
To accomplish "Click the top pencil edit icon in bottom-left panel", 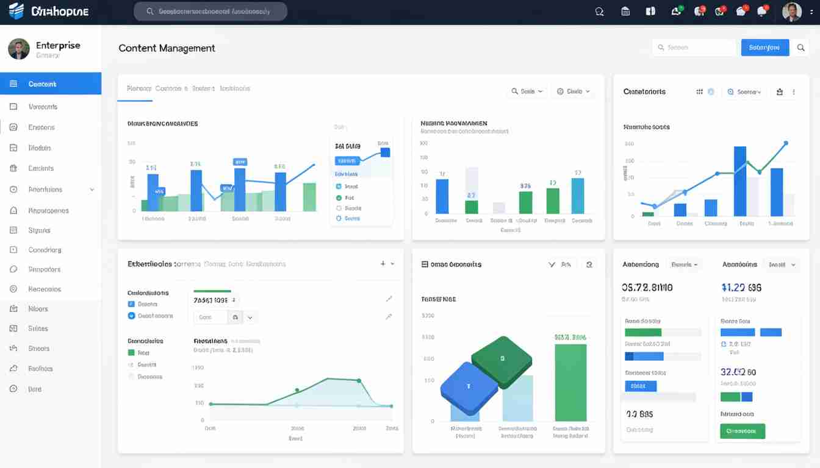I will tap(389, 299).
